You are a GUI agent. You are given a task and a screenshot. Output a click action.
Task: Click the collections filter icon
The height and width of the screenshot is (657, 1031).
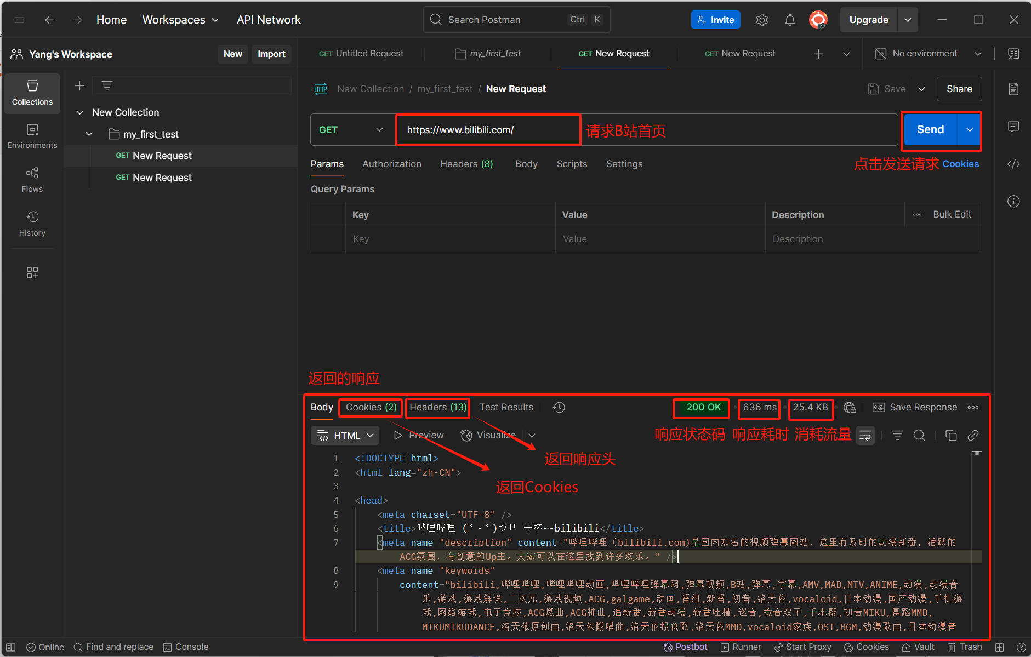(x=107, y=85)
